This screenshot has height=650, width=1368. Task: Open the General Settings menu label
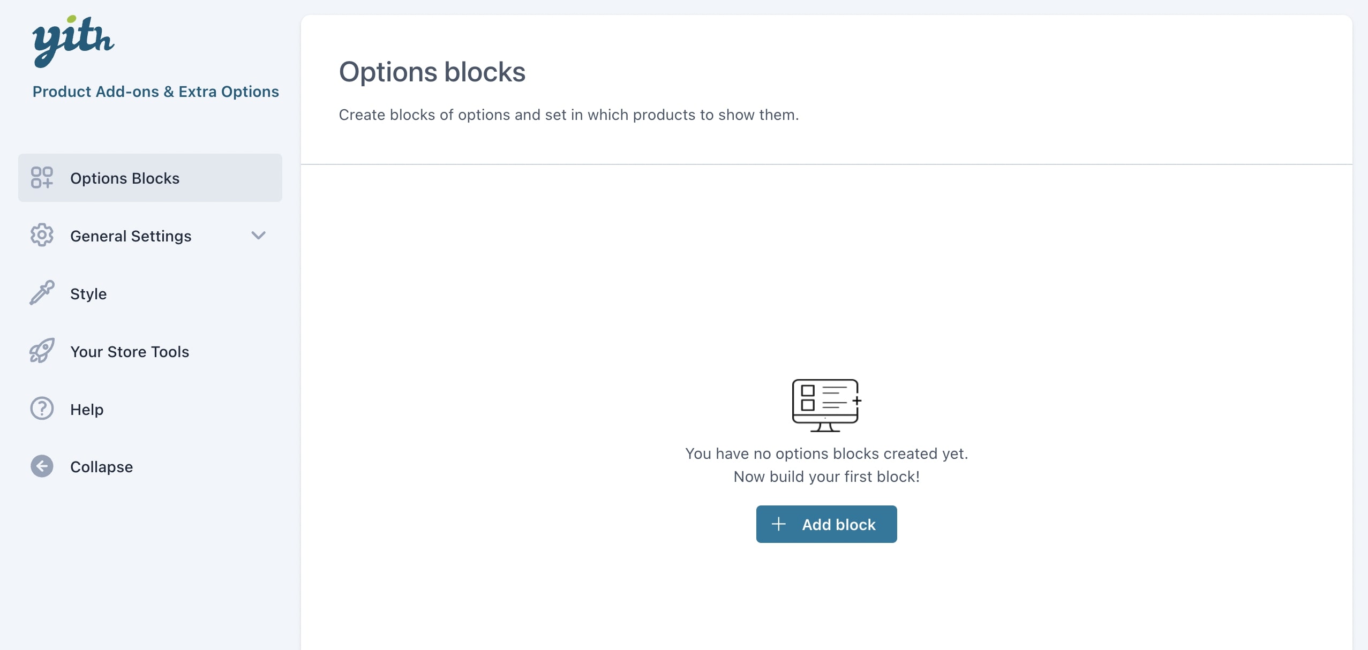pos(131,236)
